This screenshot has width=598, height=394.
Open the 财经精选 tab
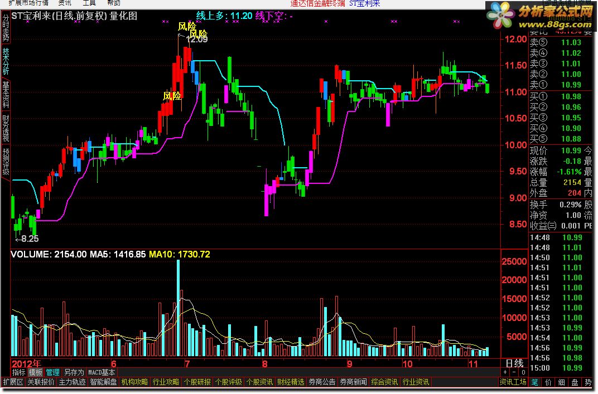pyautogui.click(x=291, y=382)
